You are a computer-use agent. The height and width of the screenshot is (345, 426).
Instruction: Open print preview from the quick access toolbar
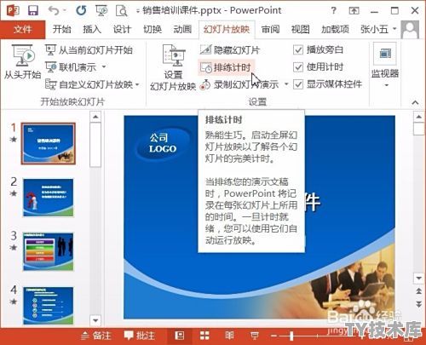pyautogui.click(x=122, y=11)
